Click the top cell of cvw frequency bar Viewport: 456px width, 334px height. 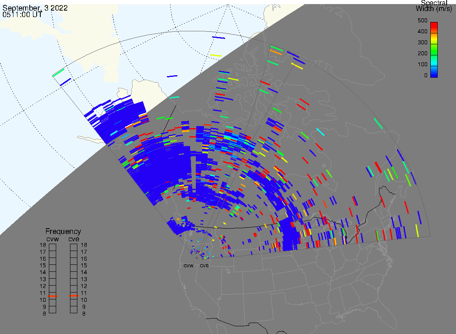(53, 247)
